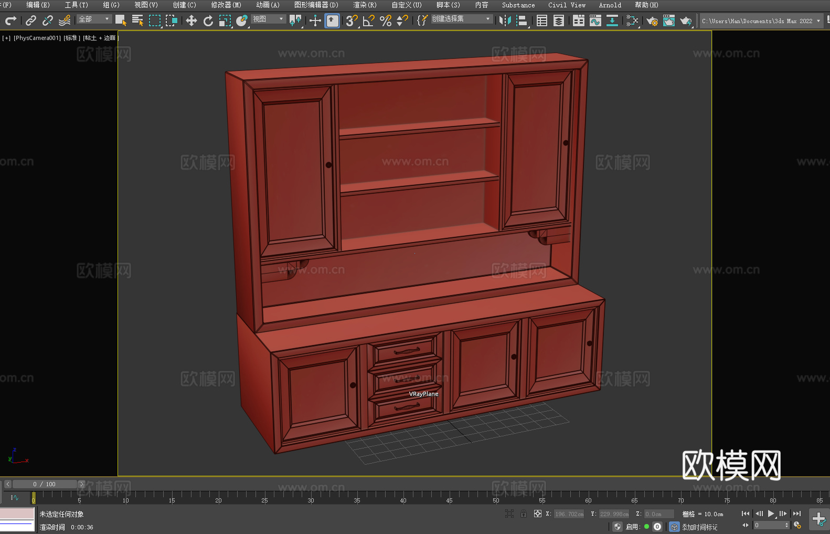Image resolution: width=830 pixels, height=534 pixels.
Task: Toggle Spinner Snap
Action: 402,20
